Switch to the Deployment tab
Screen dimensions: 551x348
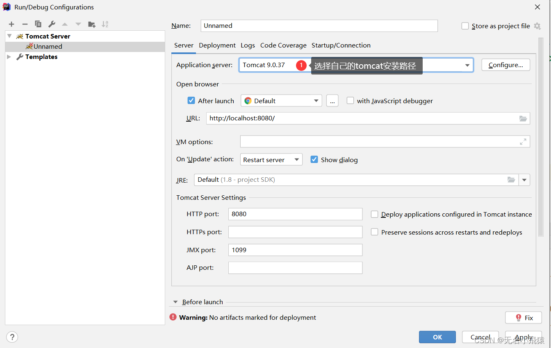pyautogui.click(x=217, y=45)
